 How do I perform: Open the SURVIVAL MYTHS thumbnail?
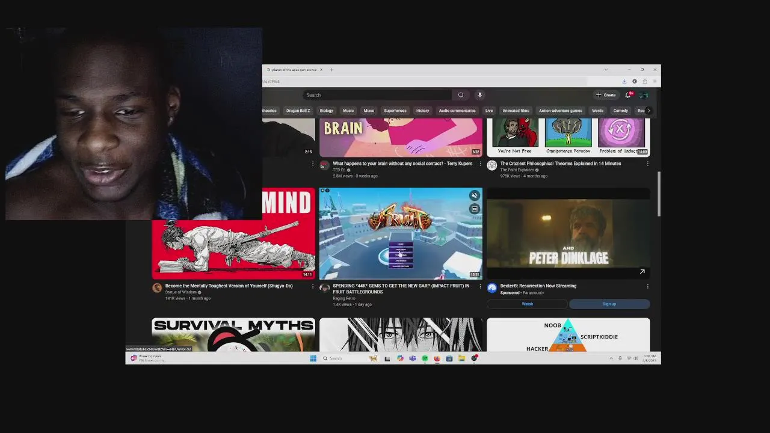click(233, 335)
